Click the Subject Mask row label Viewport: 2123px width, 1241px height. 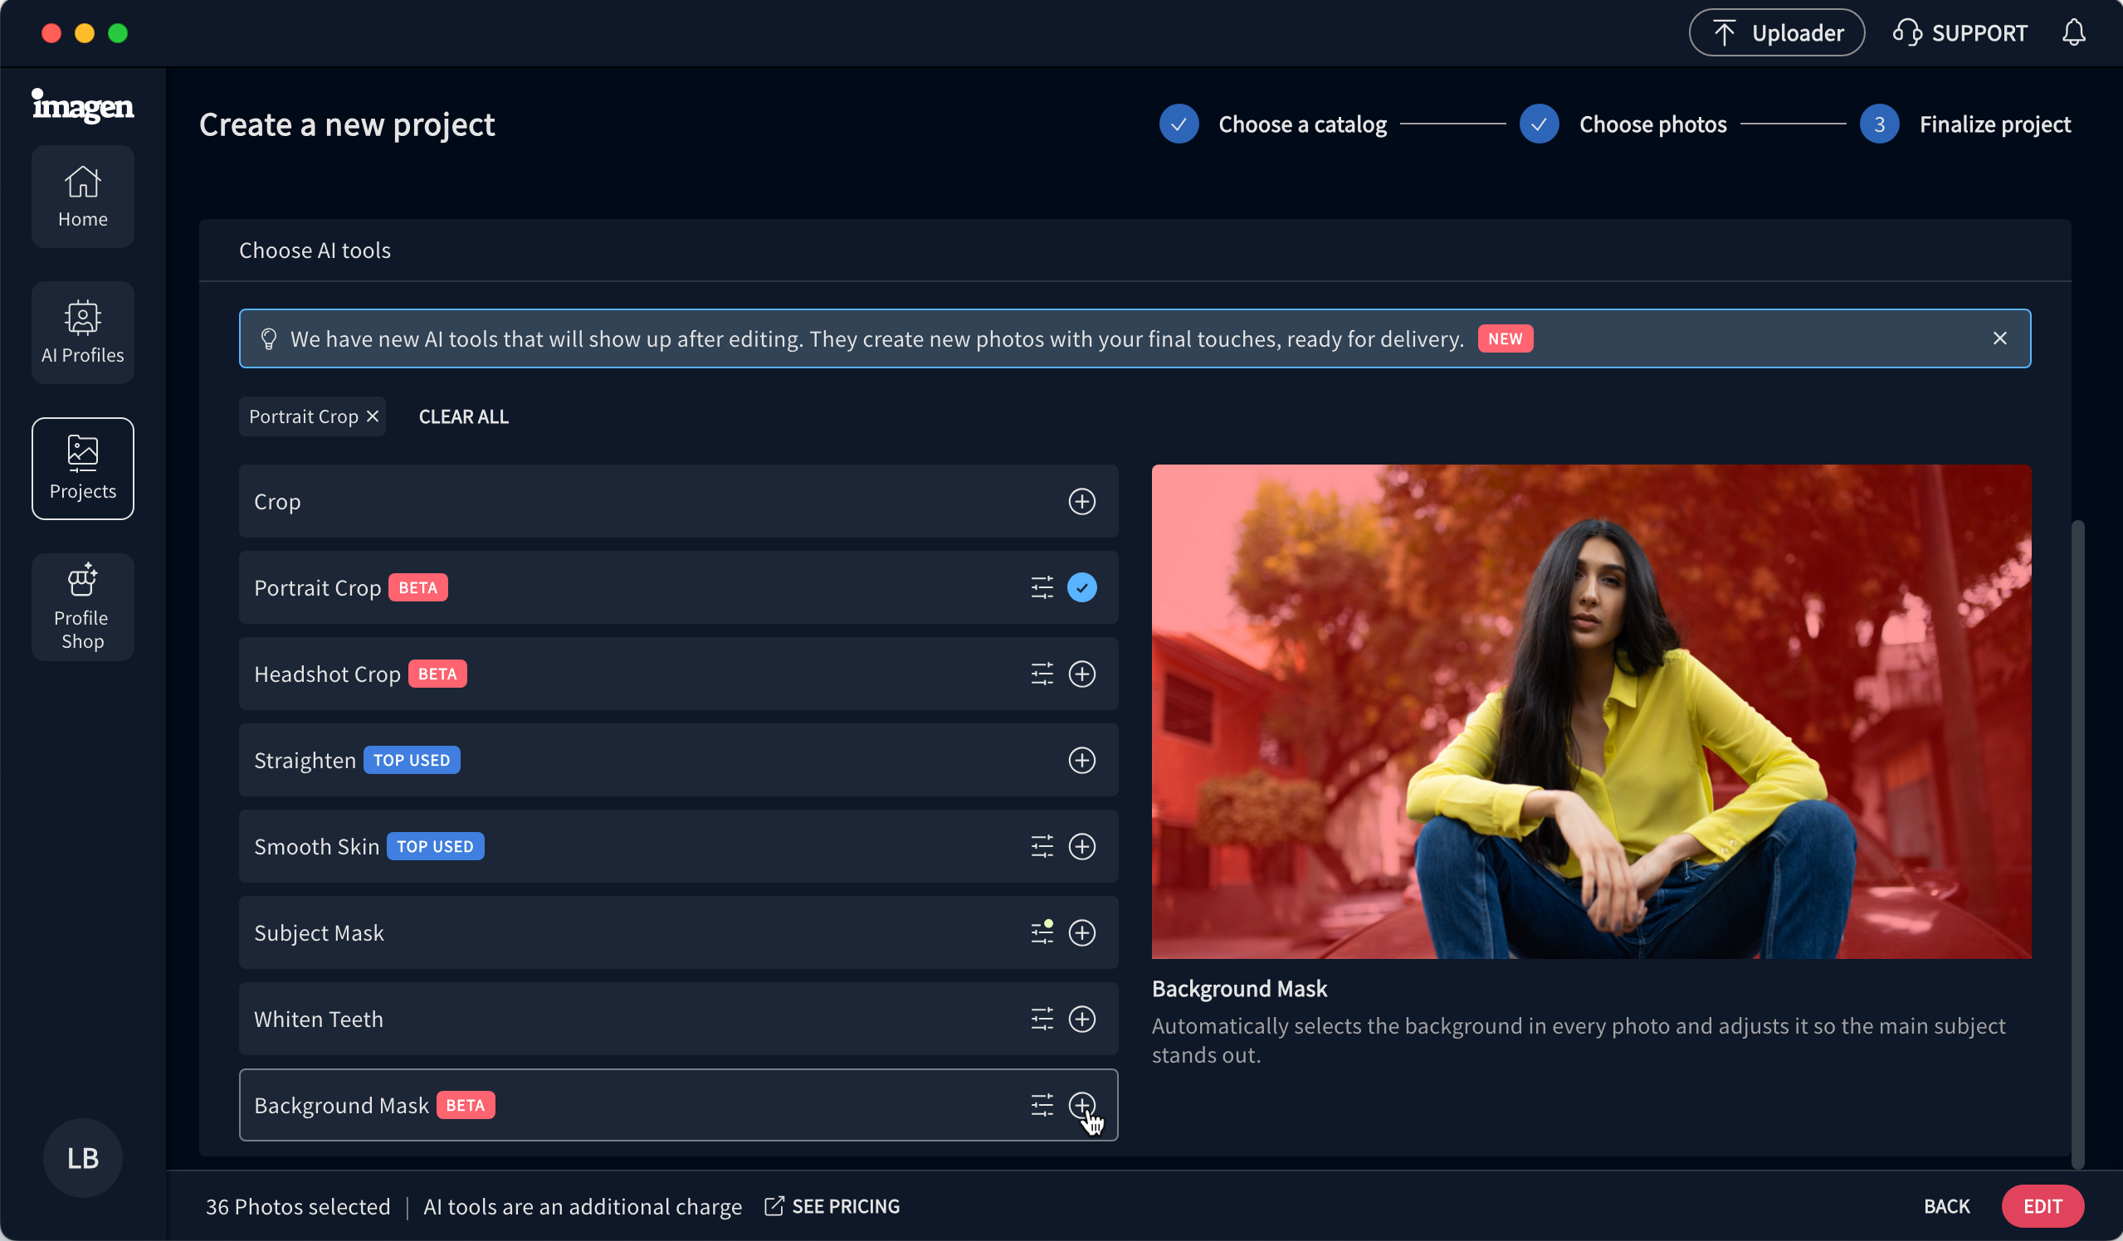(x=319, y=933)
